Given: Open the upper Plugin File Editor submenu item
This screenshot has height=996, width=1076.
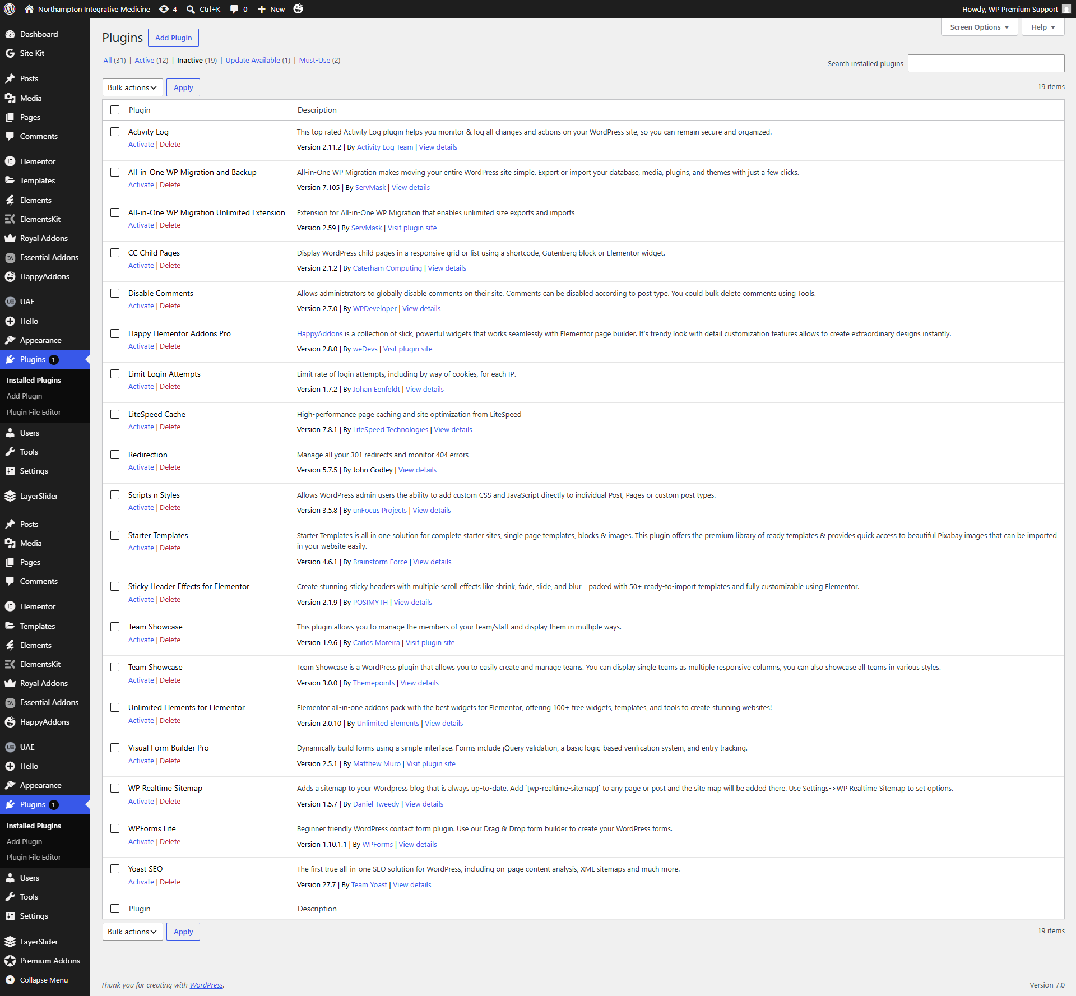Looking at the screenshot, I should pos(34,412).
